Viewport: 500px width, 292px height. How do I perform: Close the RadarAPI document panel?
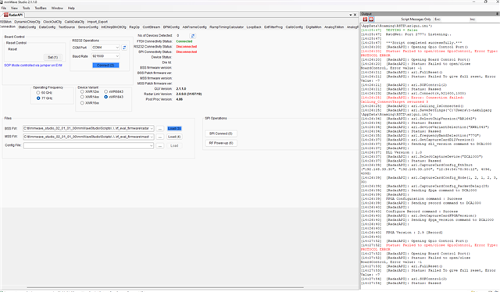(x=355, y=15)
